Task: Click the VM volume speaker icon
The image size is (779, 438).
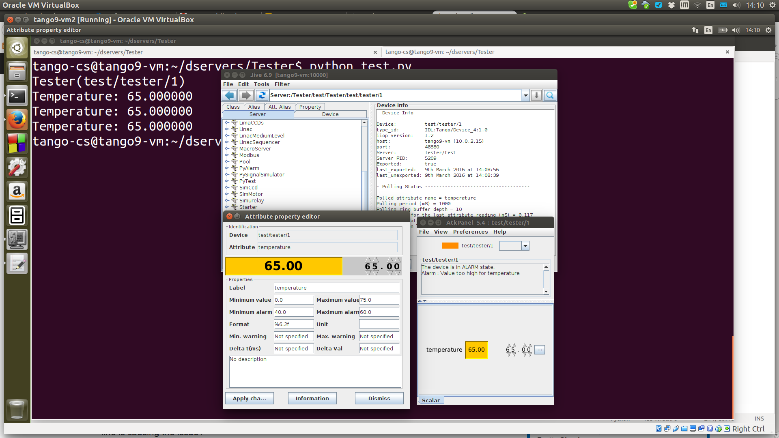Action: point(736,30)
